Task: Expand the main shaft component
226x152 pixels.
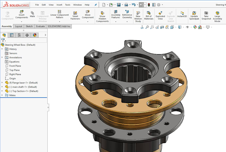Action: (2, 87)
